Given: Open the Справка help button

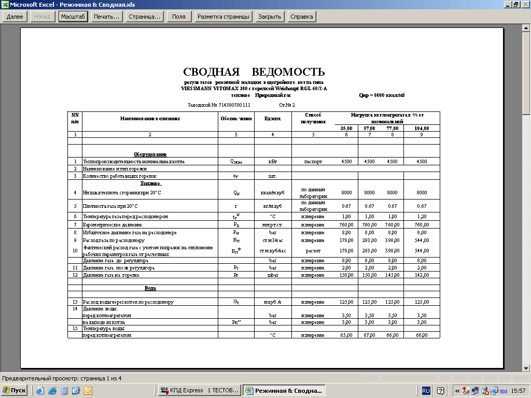Looking at the screenshot, I should (301, 17).
